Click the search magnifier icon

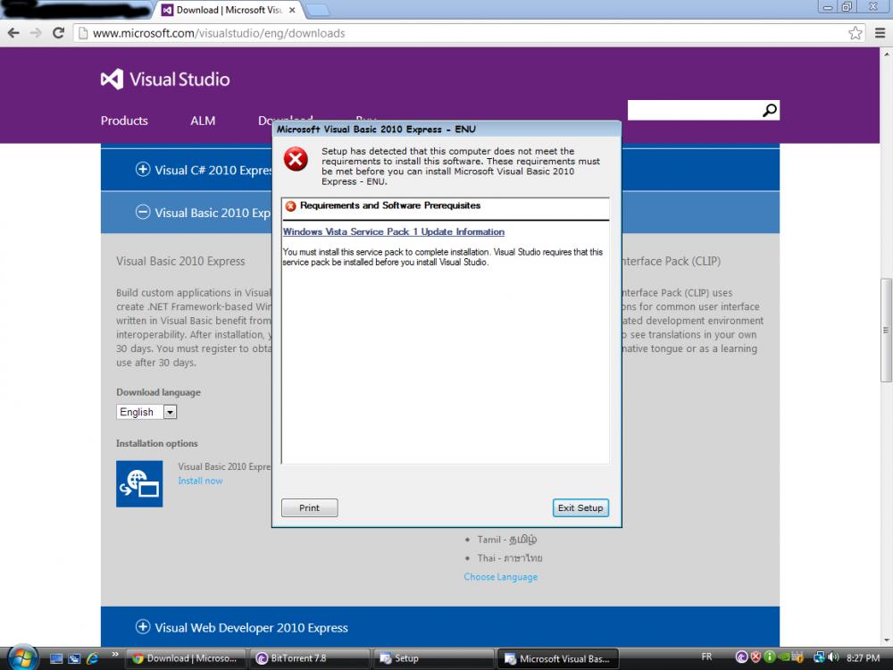click(x=770, y=111)
